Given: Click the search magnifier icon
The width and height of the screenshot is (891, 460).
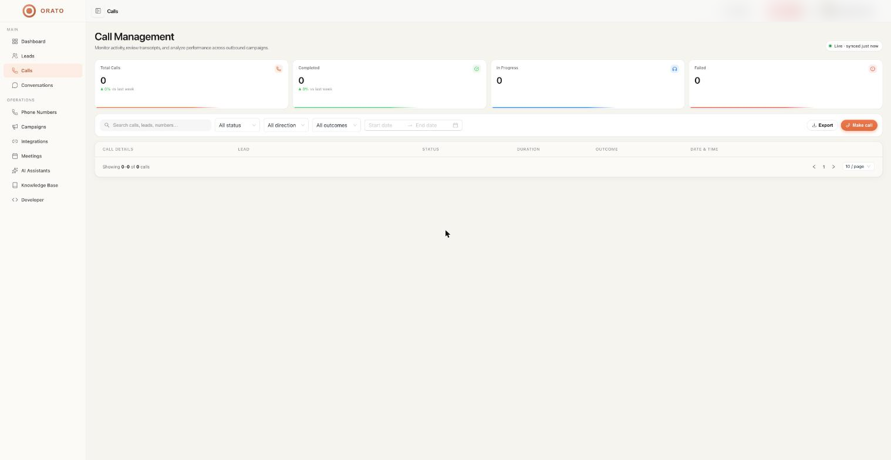Looking at the screenshot, I should click(107, 125).
